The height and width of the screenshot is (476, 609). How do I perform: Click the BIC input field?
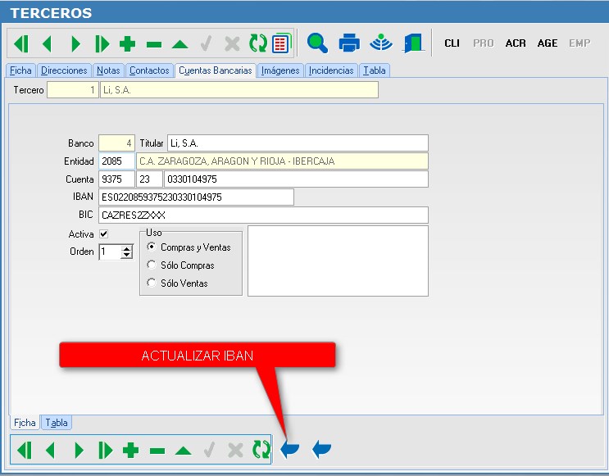point(263,215)
